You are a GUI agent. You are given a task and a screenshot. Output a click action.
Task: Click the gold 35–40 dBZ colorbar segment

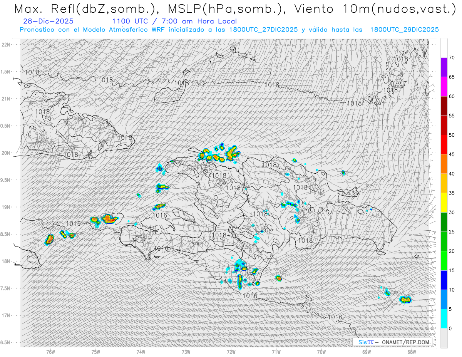pyautogui.click(x=444, y=183)
